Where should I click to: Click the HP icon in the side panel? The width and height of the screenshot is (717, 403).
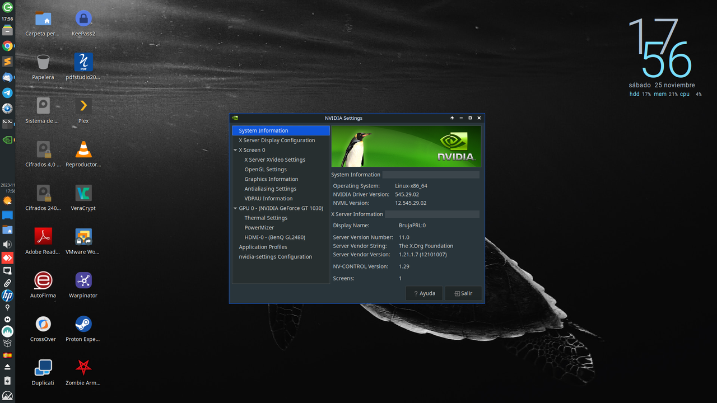pos(7,295)
